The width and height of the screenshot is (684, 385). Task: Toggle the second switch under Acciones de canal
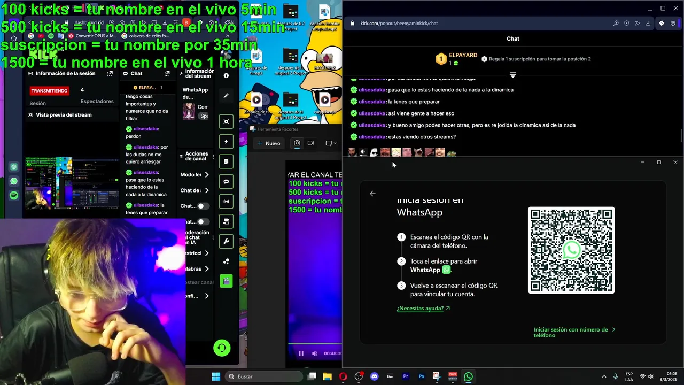[203, 222]
